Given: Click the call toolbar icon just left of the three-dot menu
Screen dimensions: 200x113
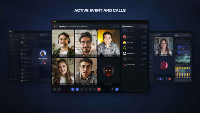Looking at the screenshot, I should click(90, 89).
